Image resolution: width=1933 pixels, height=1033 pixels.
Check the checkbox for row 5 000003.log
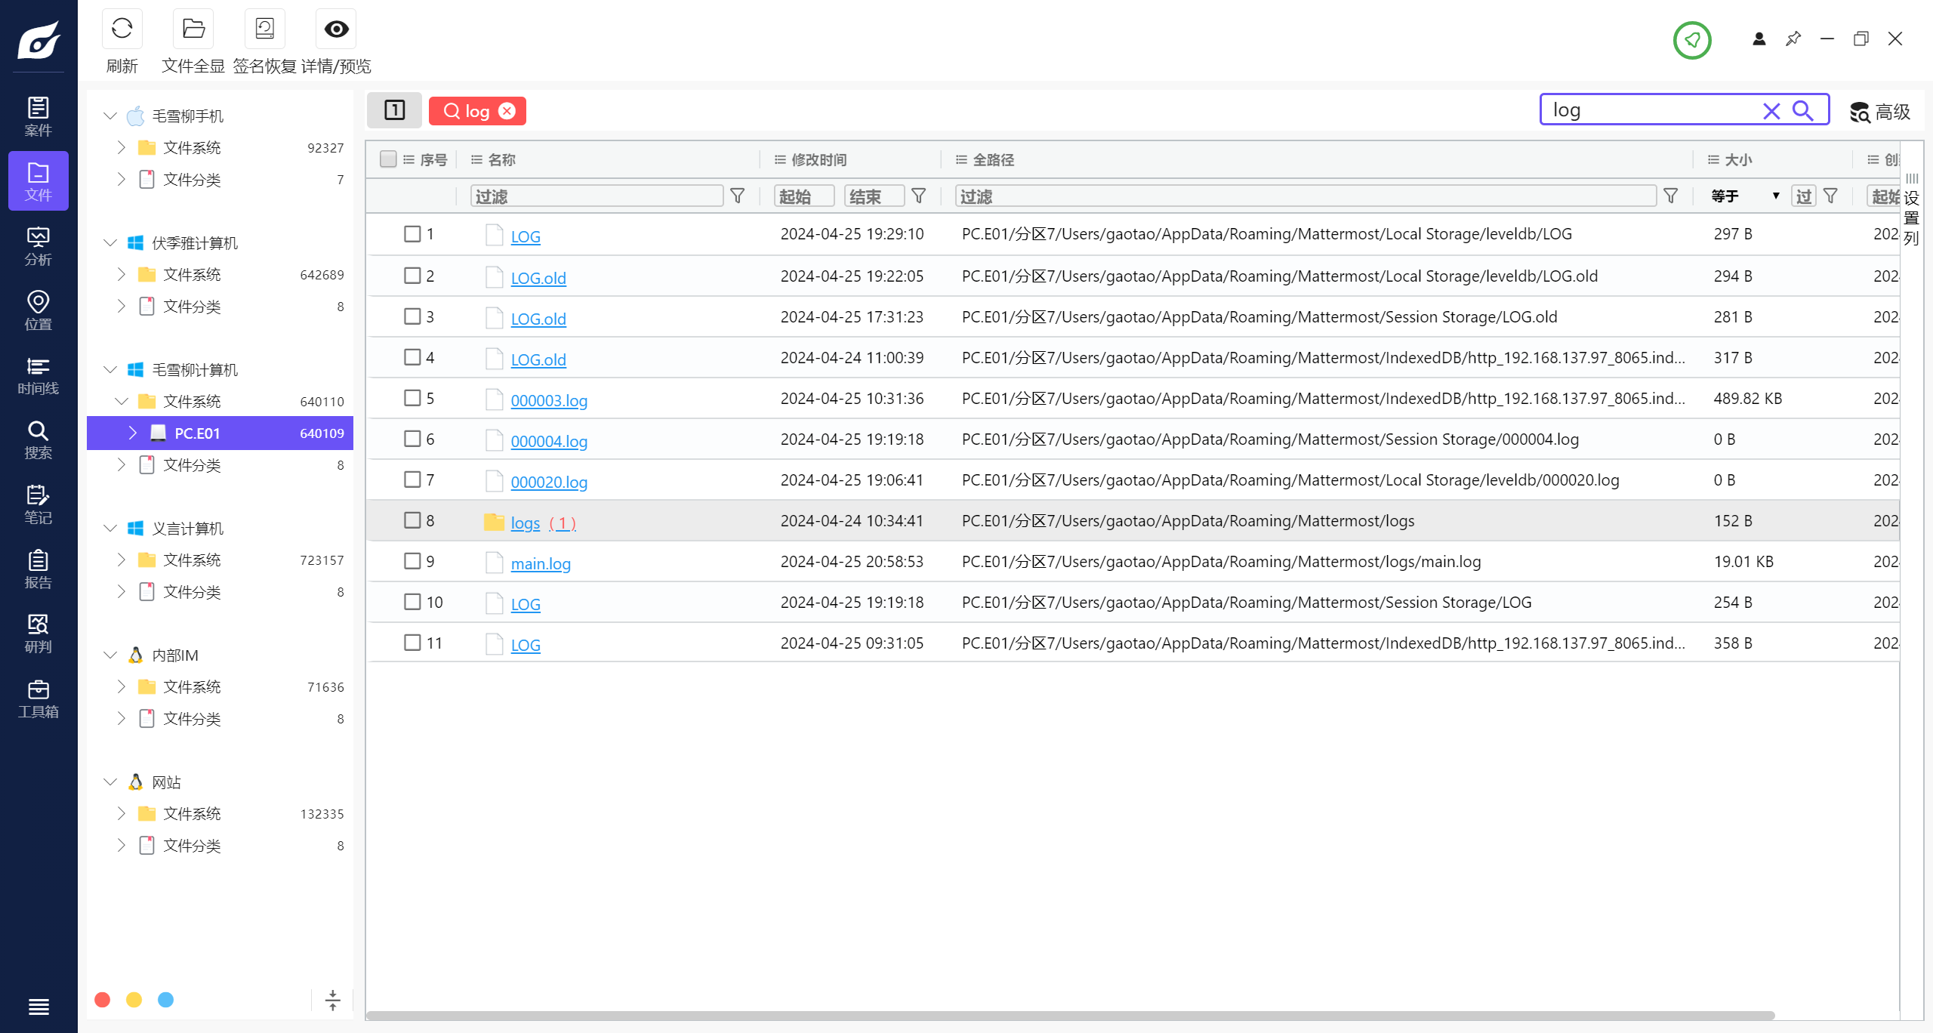(412, 398)
